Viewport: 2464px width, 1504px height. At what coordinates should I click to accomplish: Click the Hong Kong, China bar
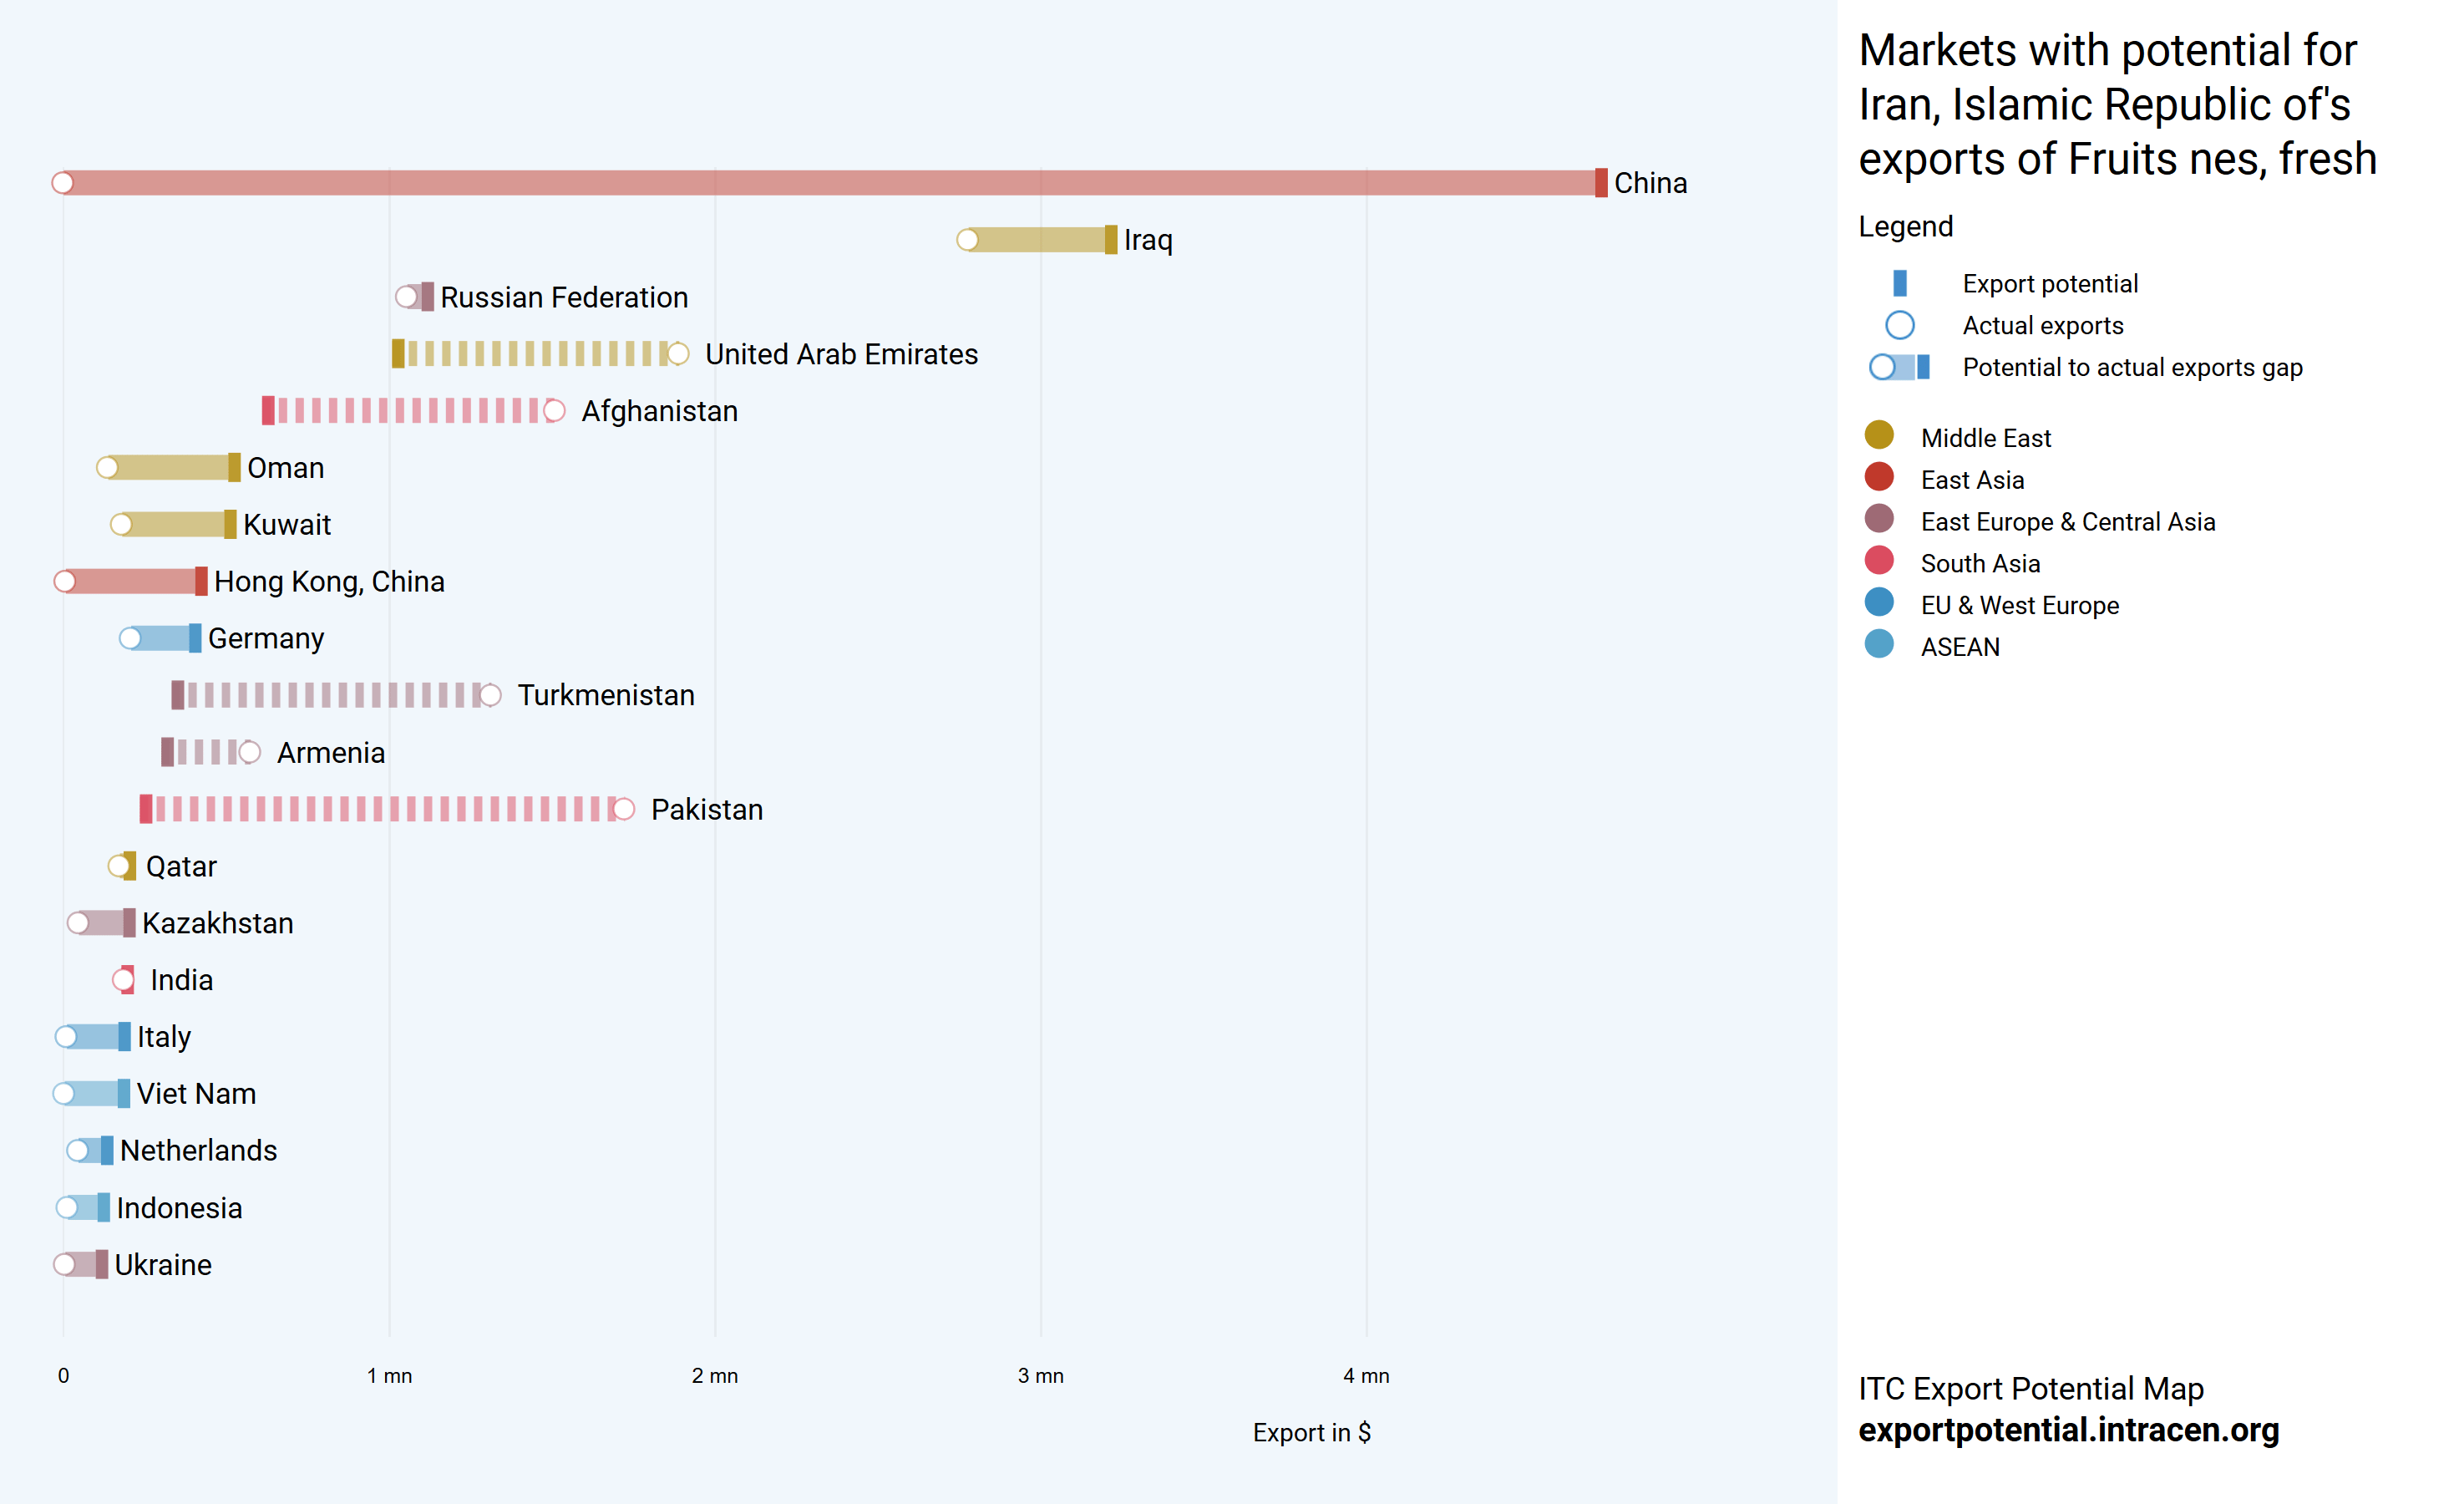[x=133, y=582]
